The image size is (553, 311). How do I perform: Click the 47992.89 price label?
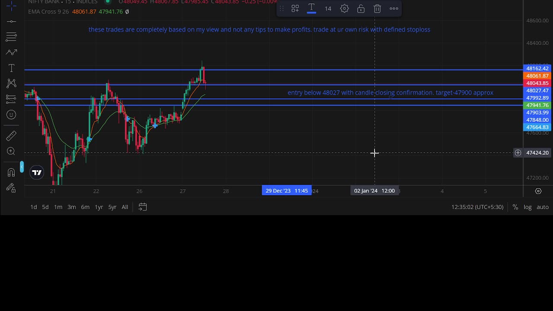537,98
